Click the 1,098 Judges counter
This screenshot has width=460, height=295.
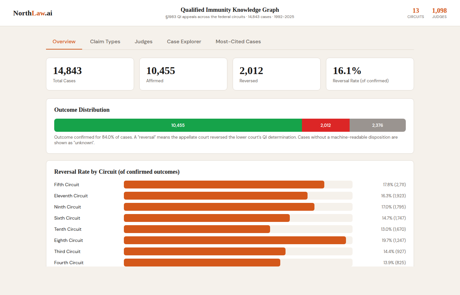point(439,13)
